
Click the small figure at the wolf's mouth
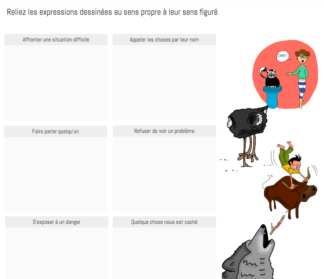(278, 225)
